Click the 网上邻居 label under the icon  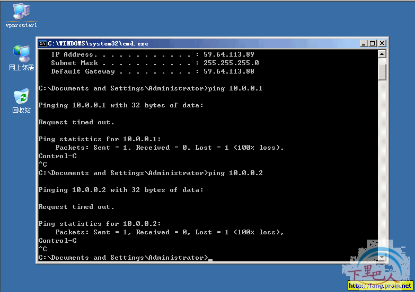pyautogui.click(x=21, y=68)
